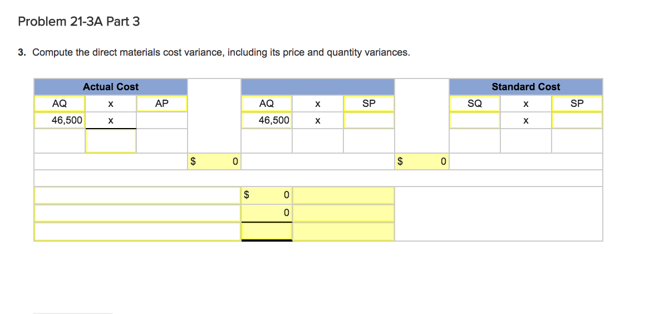This screenshot has width=659, height=314.
Task: Select the empty SP value field in middle section
Action: click(x=368, y=120)
